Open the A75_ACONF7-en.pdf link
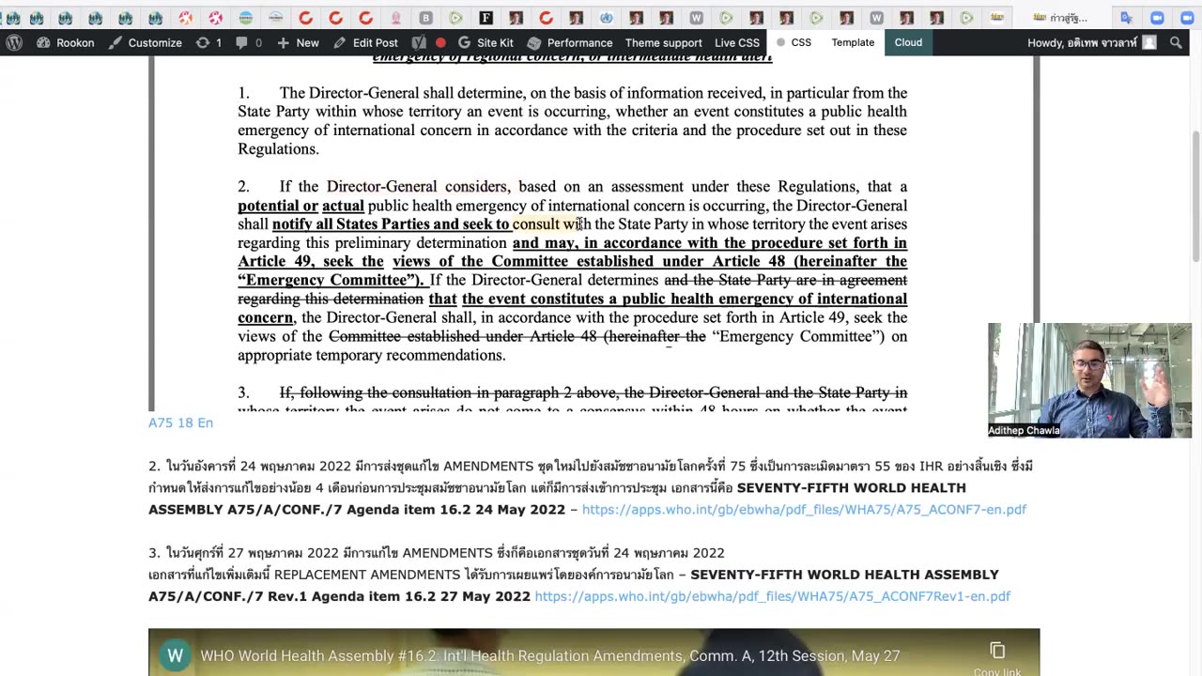The height and width of the screenshot is (676, 1202). pos(804,509)
